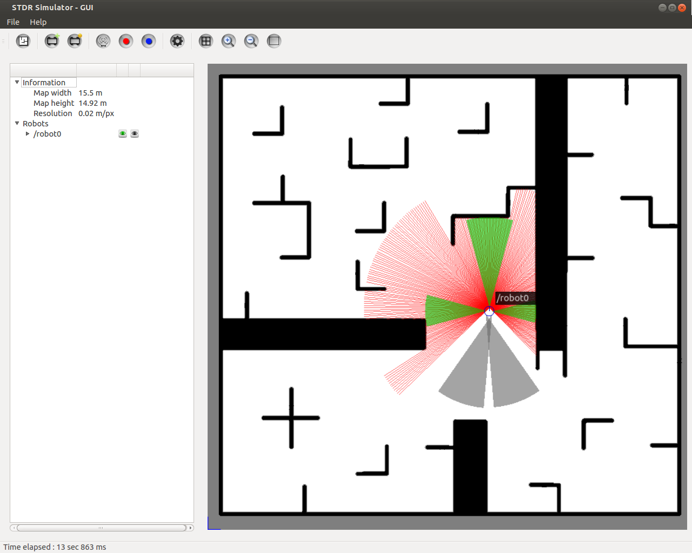The width and height of the screenshot is (692, 553).
Task: Click the zoom in magnifier icon
Action: pyautogui.click(x=229, y=41)
